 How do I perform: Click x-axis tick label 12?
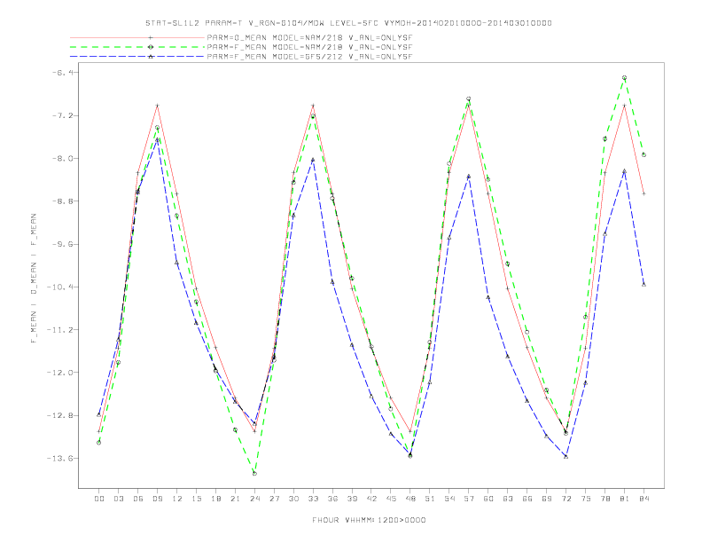tap(177, 499)
